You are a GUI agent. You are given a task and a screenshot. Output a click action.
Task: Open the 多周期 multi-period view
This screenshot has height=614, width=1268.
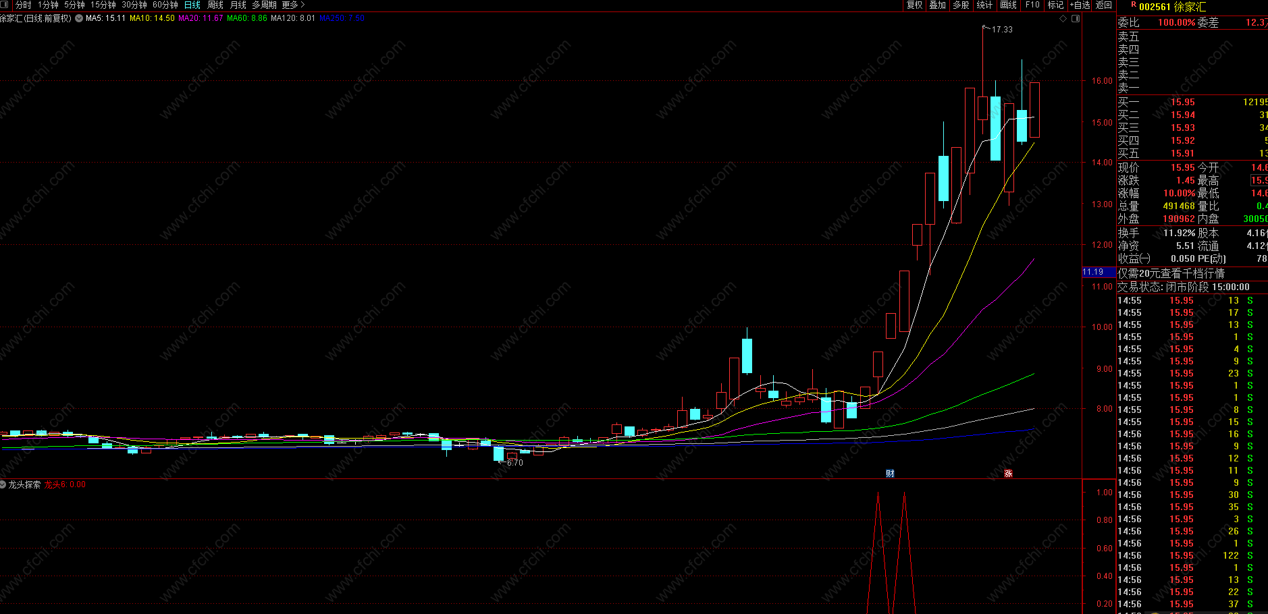tap(264, 5)
